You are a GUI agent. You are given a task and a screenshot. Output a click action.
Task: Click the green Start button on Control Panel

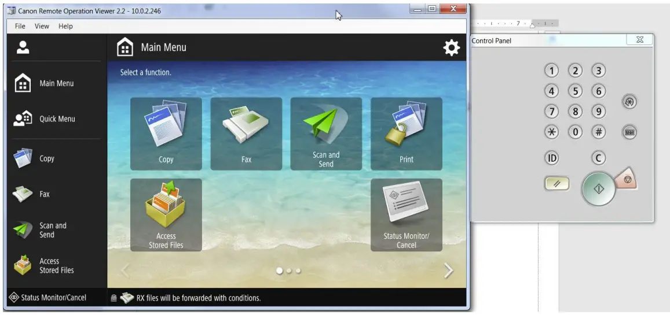point(599,189)
